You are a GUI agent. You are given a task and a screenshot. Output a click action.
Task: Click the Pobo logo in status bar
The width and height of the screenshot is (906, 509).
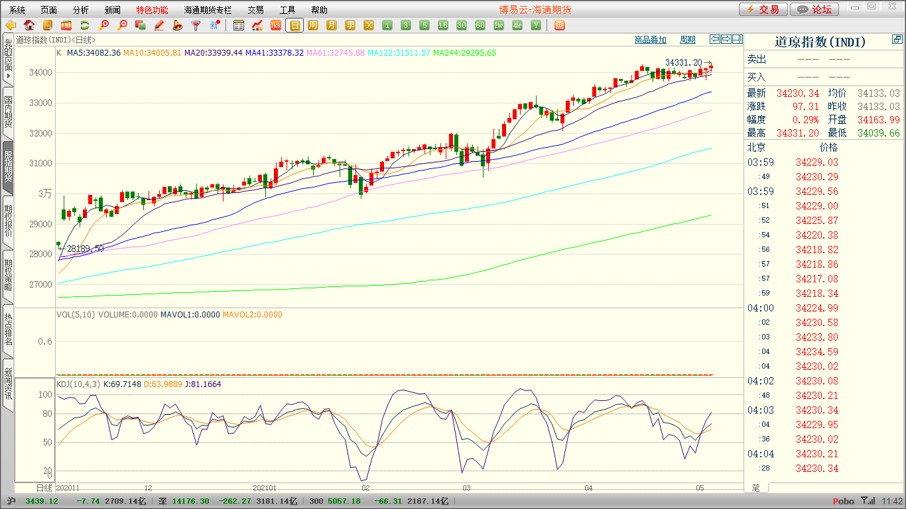(844, 502)
